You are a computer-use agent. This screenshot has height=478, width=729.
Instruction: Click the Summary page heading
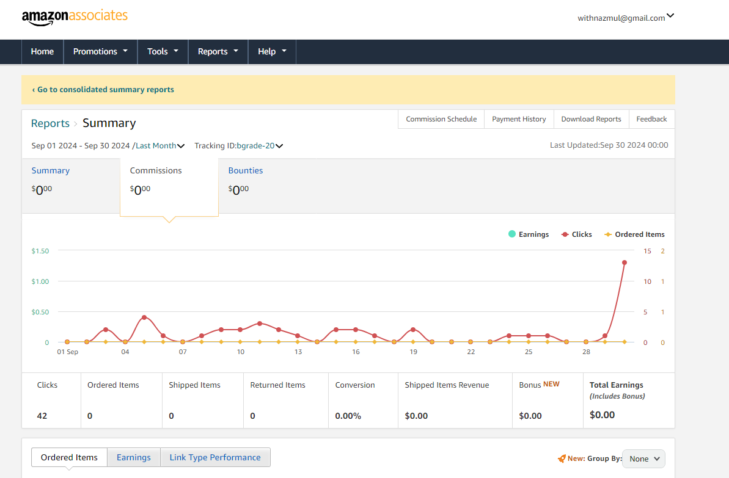[x=109, y=123]
